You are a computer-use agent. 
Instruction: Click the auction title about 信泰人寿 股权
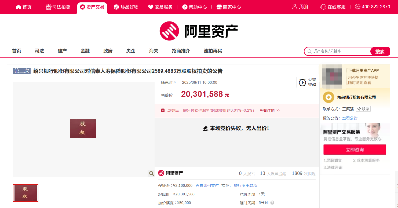click(x=128, y=71)
